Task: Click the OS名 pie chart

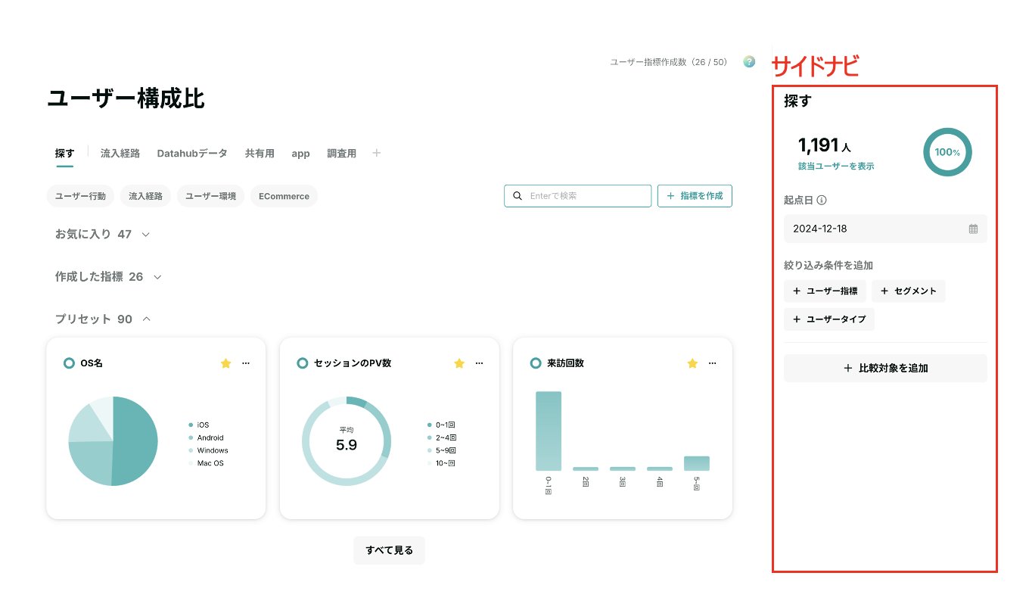Action: (x=113, y=441)
